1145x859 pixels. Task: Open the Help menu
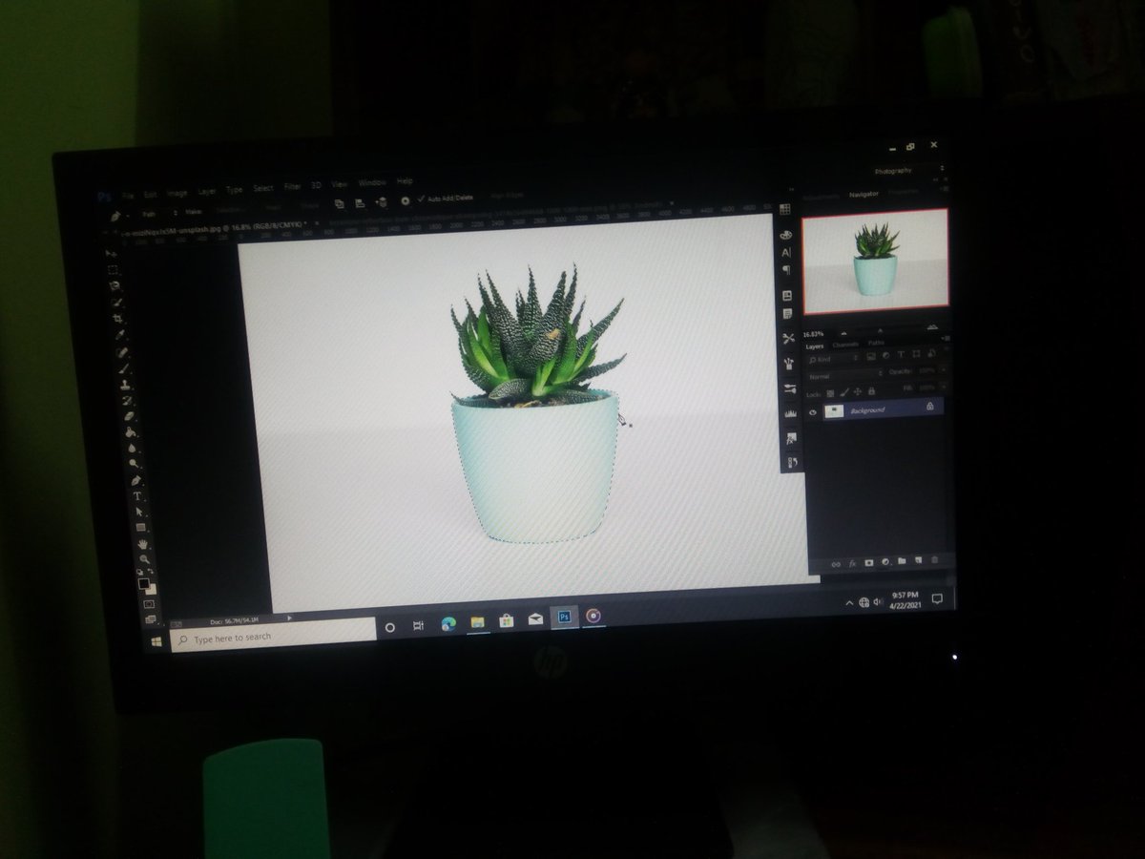(405, 181)
